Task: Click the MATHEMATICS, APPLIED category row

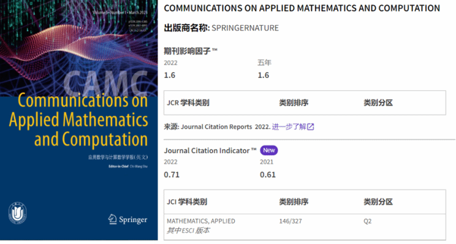Action: [305, 226]
